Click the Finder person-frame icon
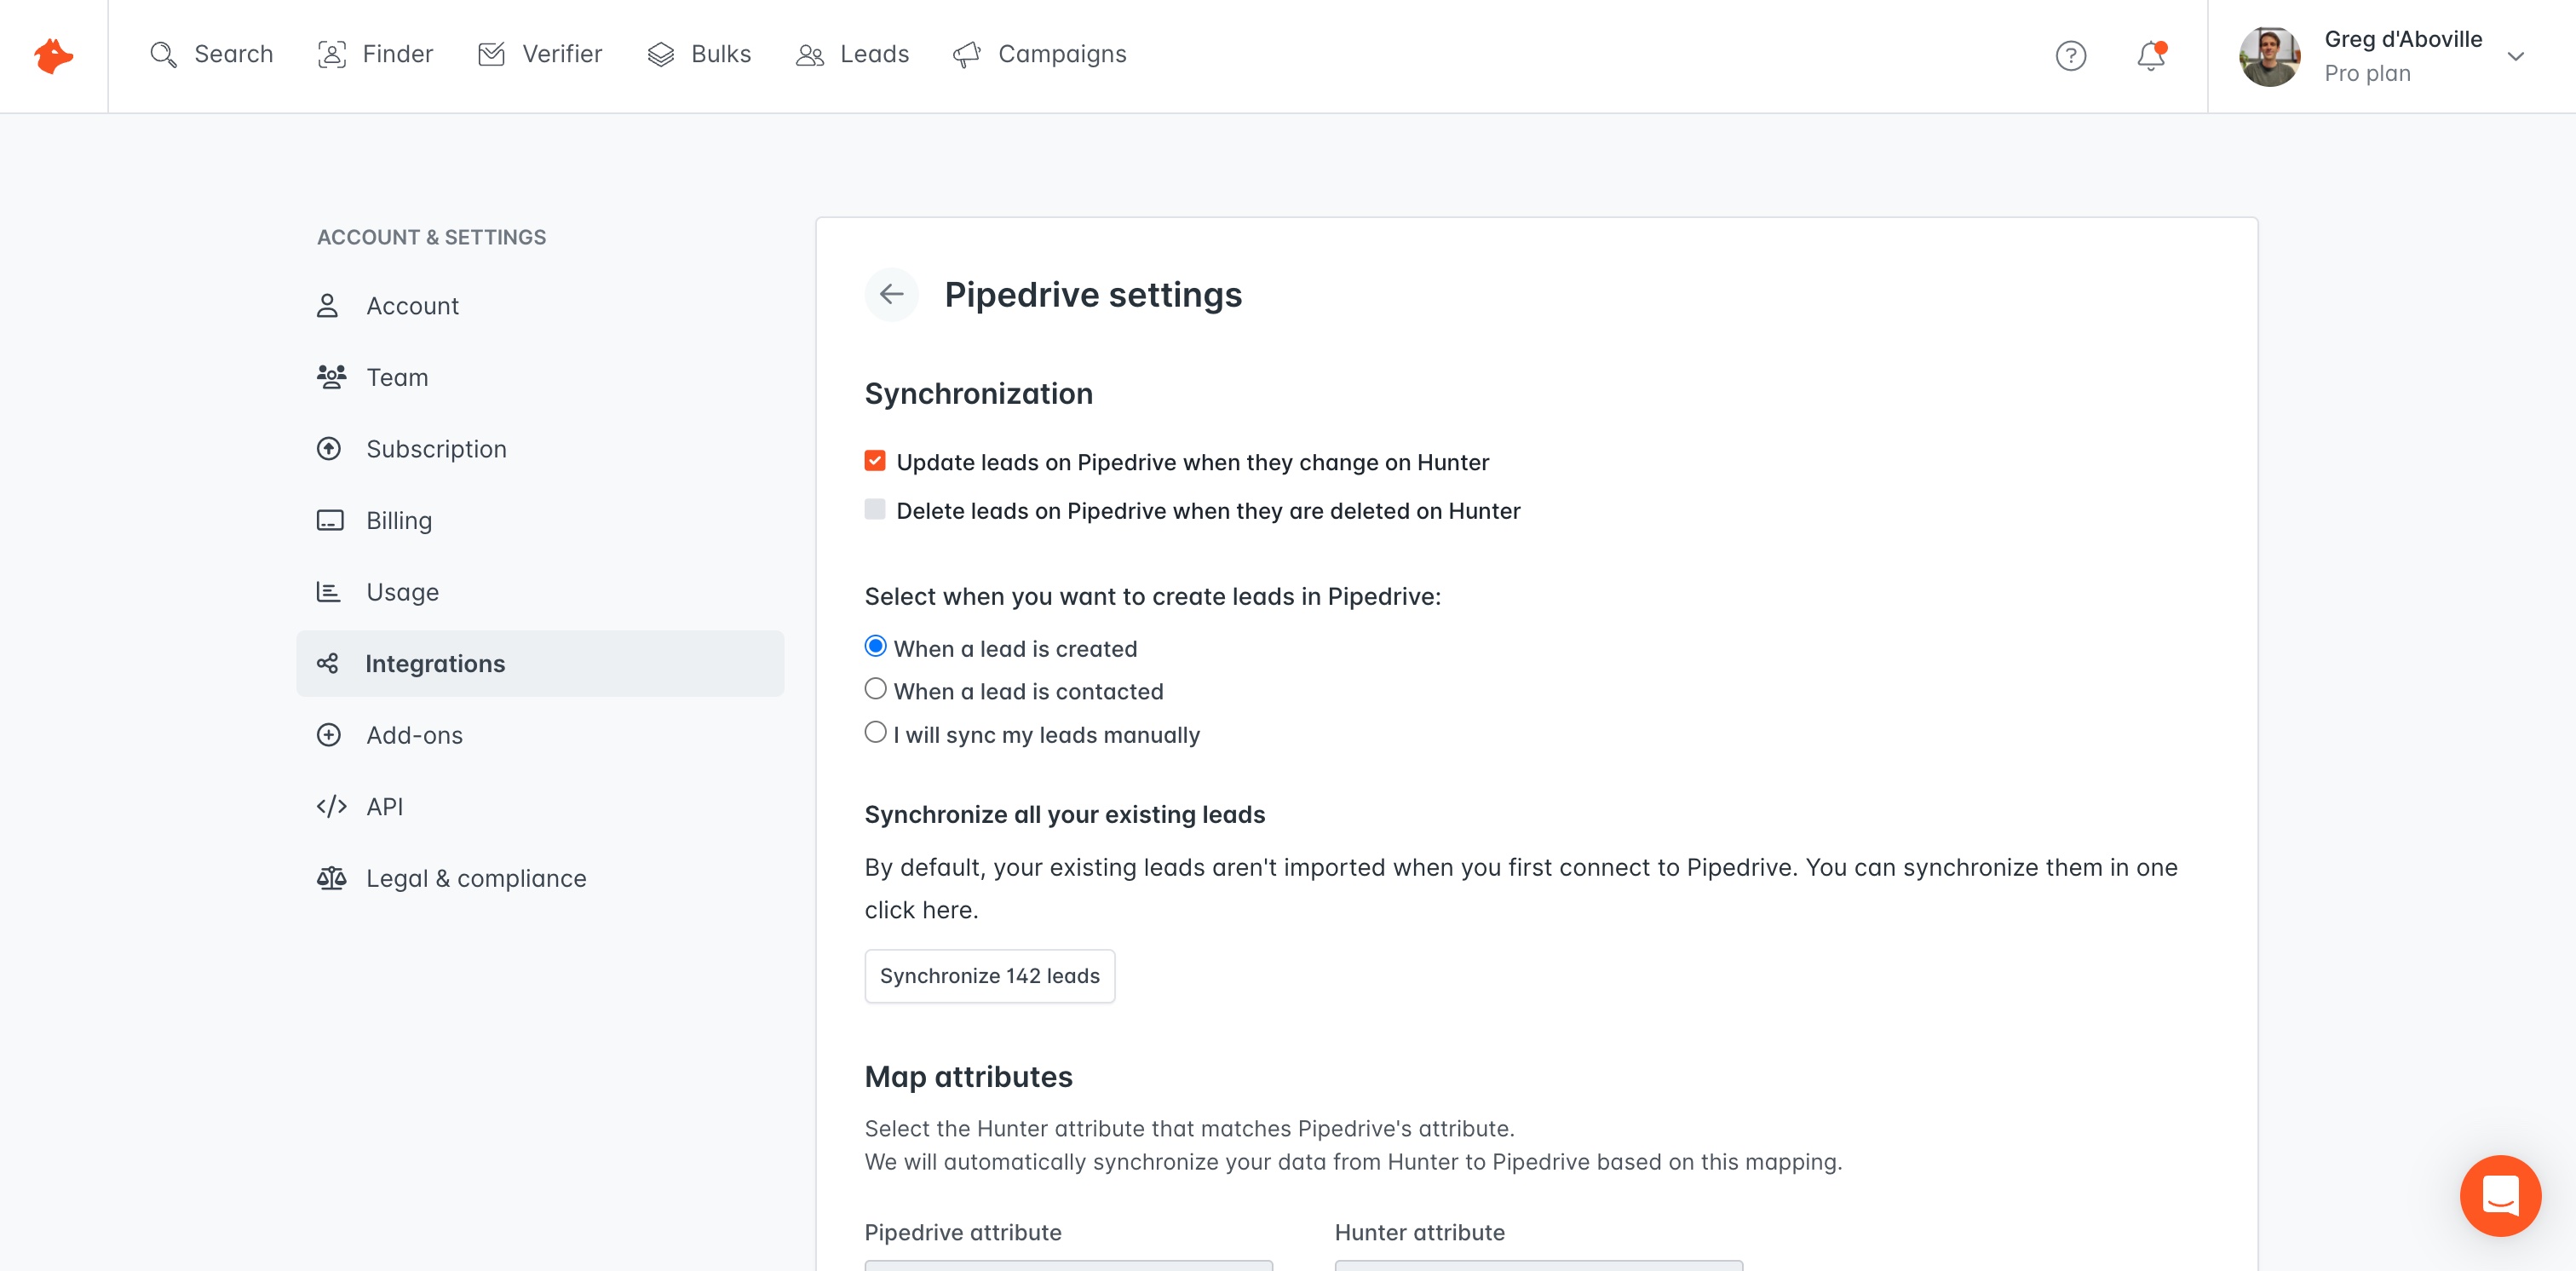 point(332,54)
